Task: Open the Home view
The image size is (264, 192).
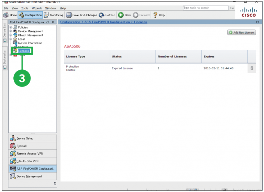Action: tap(10, 15)
